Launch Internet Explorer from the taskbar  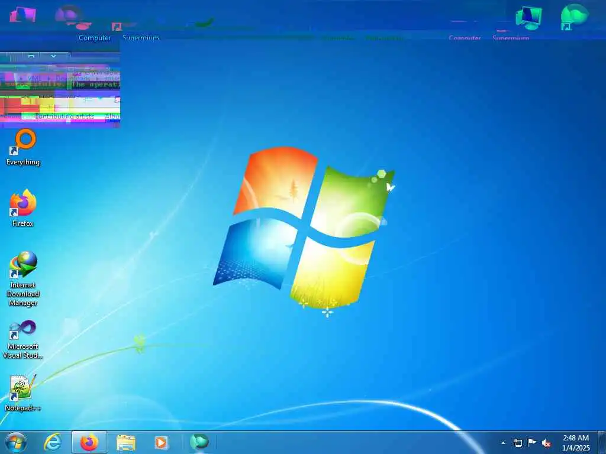(x=53, y=442)
